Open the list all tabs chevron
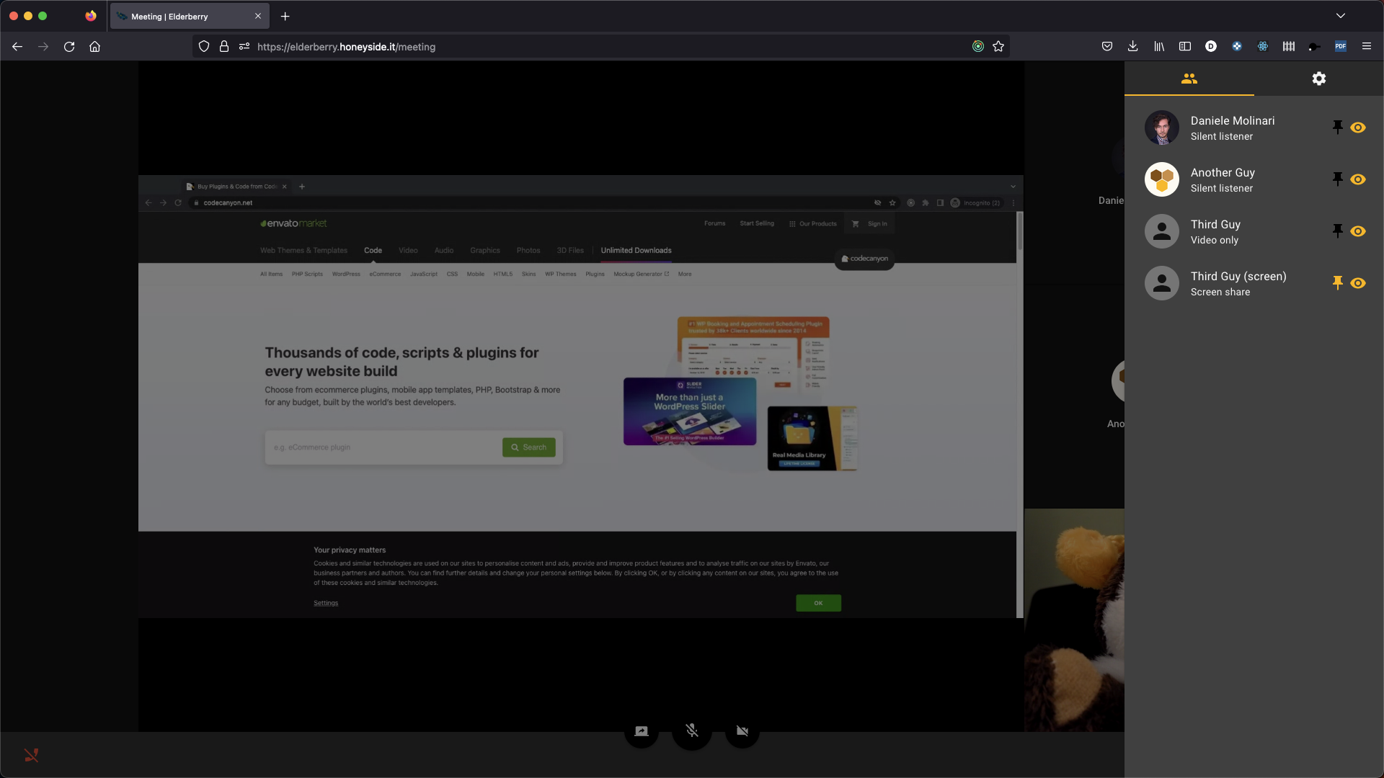Screen dimensions: 1384x778 (1341, 15)
